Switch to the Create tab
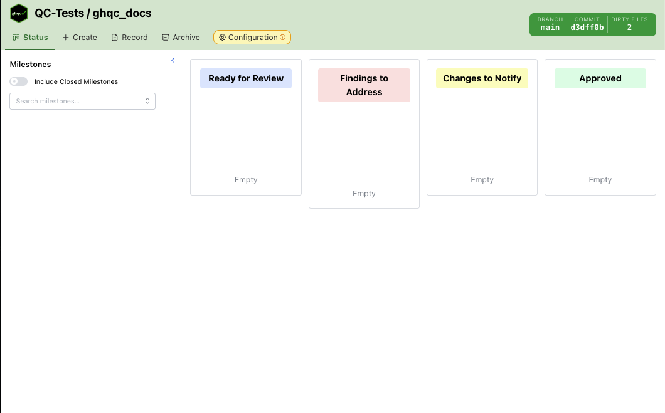665x413 pixels. pos(80,38)
